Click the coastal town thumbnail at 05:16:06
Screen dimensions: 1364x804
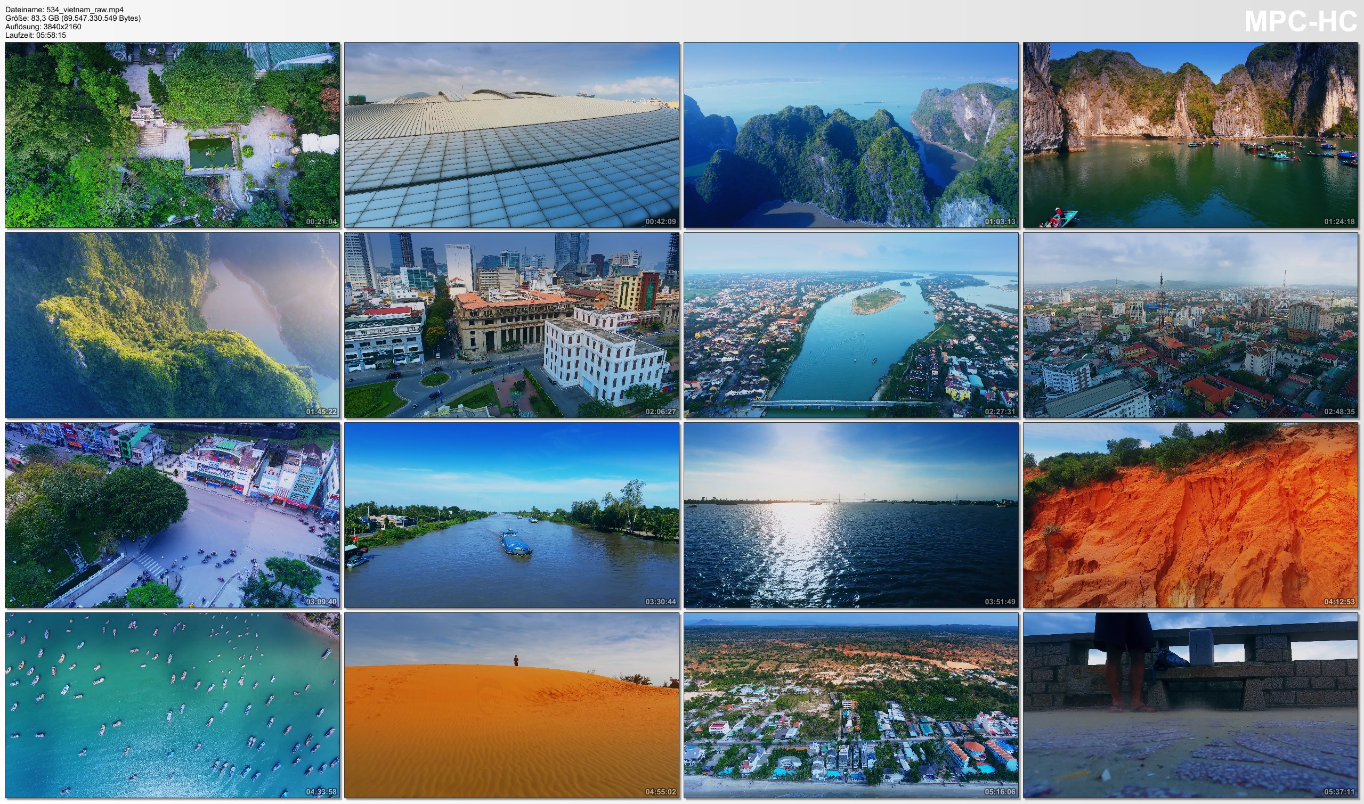click(x=851, y=705)
